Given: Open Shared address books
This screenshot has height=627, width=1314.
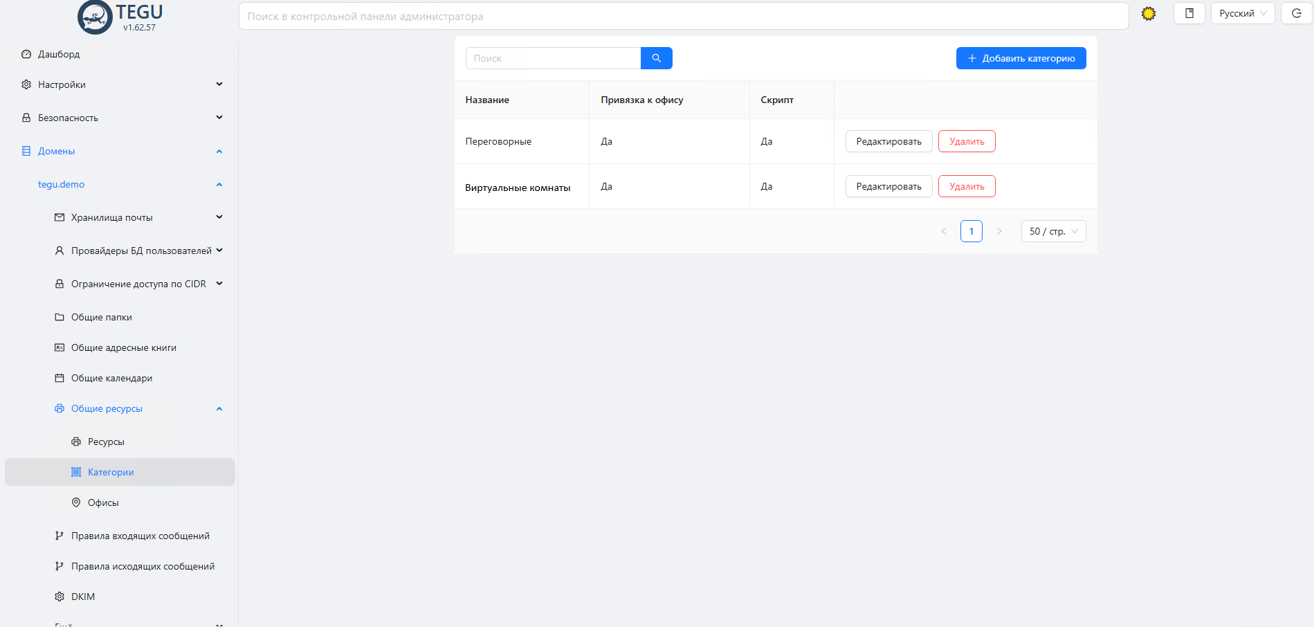Looking at the screenshot, I should tap(123, 347).
